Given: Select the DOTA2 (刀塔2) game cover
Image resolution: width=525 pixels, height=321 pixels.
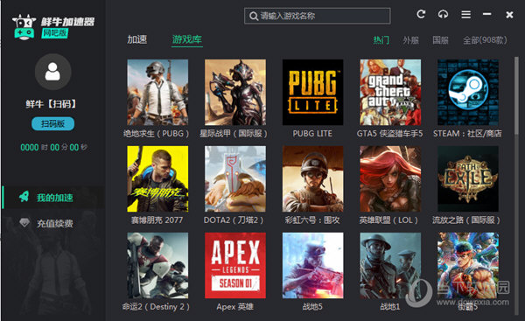Looking at the screenshot, I should tap(235, 178).
